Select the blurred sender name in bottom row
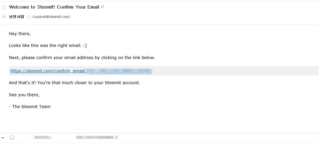The height and width of the screenshot is (145, 319). (43, 137)
